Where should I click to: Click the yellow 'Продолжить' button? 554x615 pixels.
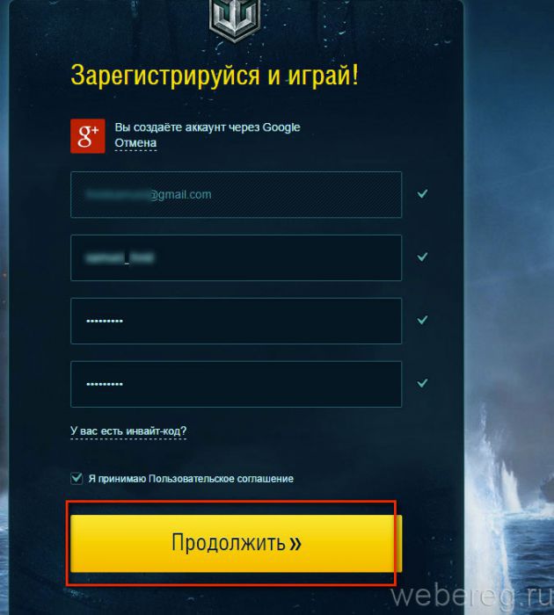coord(236,543)
